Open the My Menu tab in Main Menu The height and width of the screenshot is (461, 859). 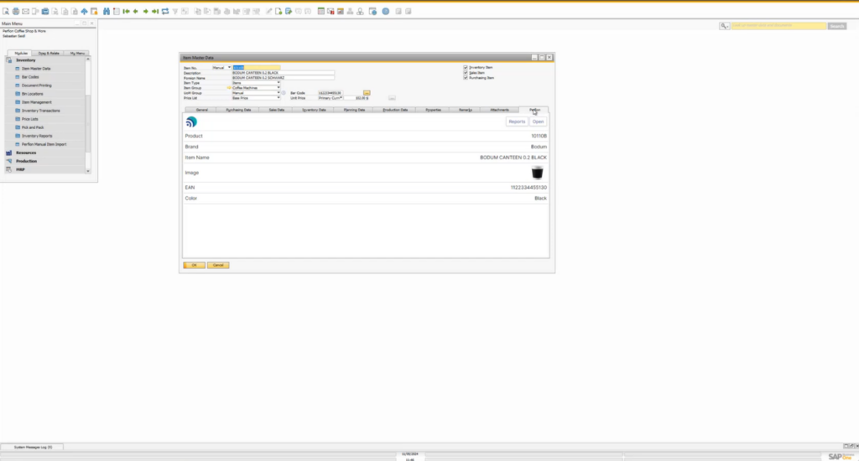(77, 53)
